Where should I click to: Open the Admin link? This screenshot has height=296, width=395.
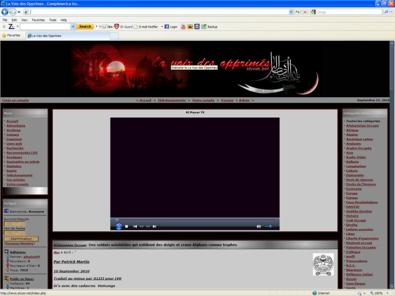(244, 100)
